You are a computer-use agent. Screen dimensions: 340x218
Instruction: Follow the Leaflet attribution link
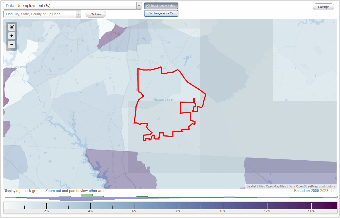pos(251,186)
